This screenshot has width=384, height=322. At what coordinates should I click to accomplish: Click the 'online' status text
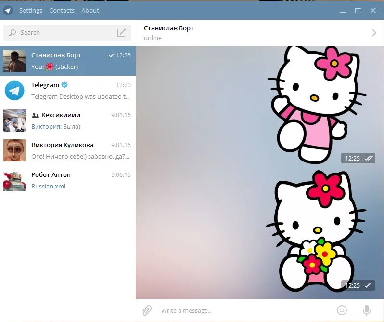click(153, 38)
